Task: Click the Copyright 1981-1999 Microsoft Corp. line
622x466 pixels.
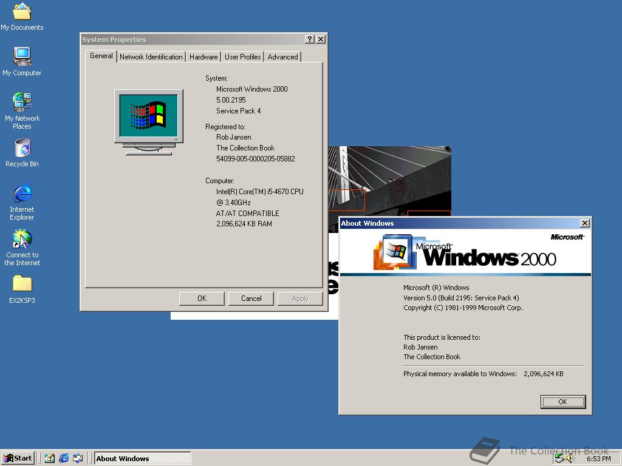Action: pyautogui.click(x=463, y=308)
